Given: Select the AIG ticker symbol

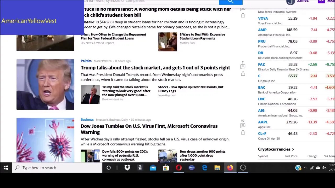Looking at the screenshot, I should tap(261, 110).
